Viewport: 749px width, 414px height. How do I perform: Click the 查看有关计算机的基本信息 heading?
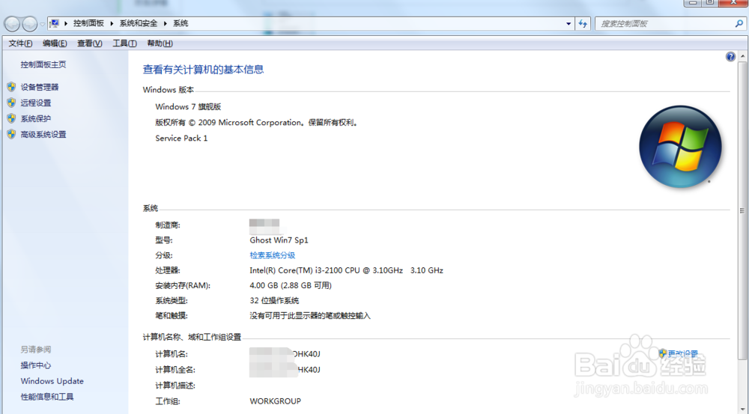point(203,69)
